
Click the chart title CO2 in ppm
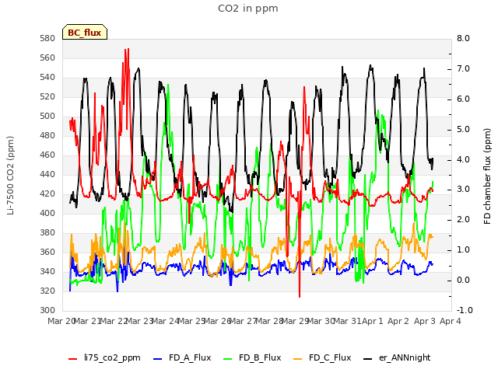coord(248,9)
